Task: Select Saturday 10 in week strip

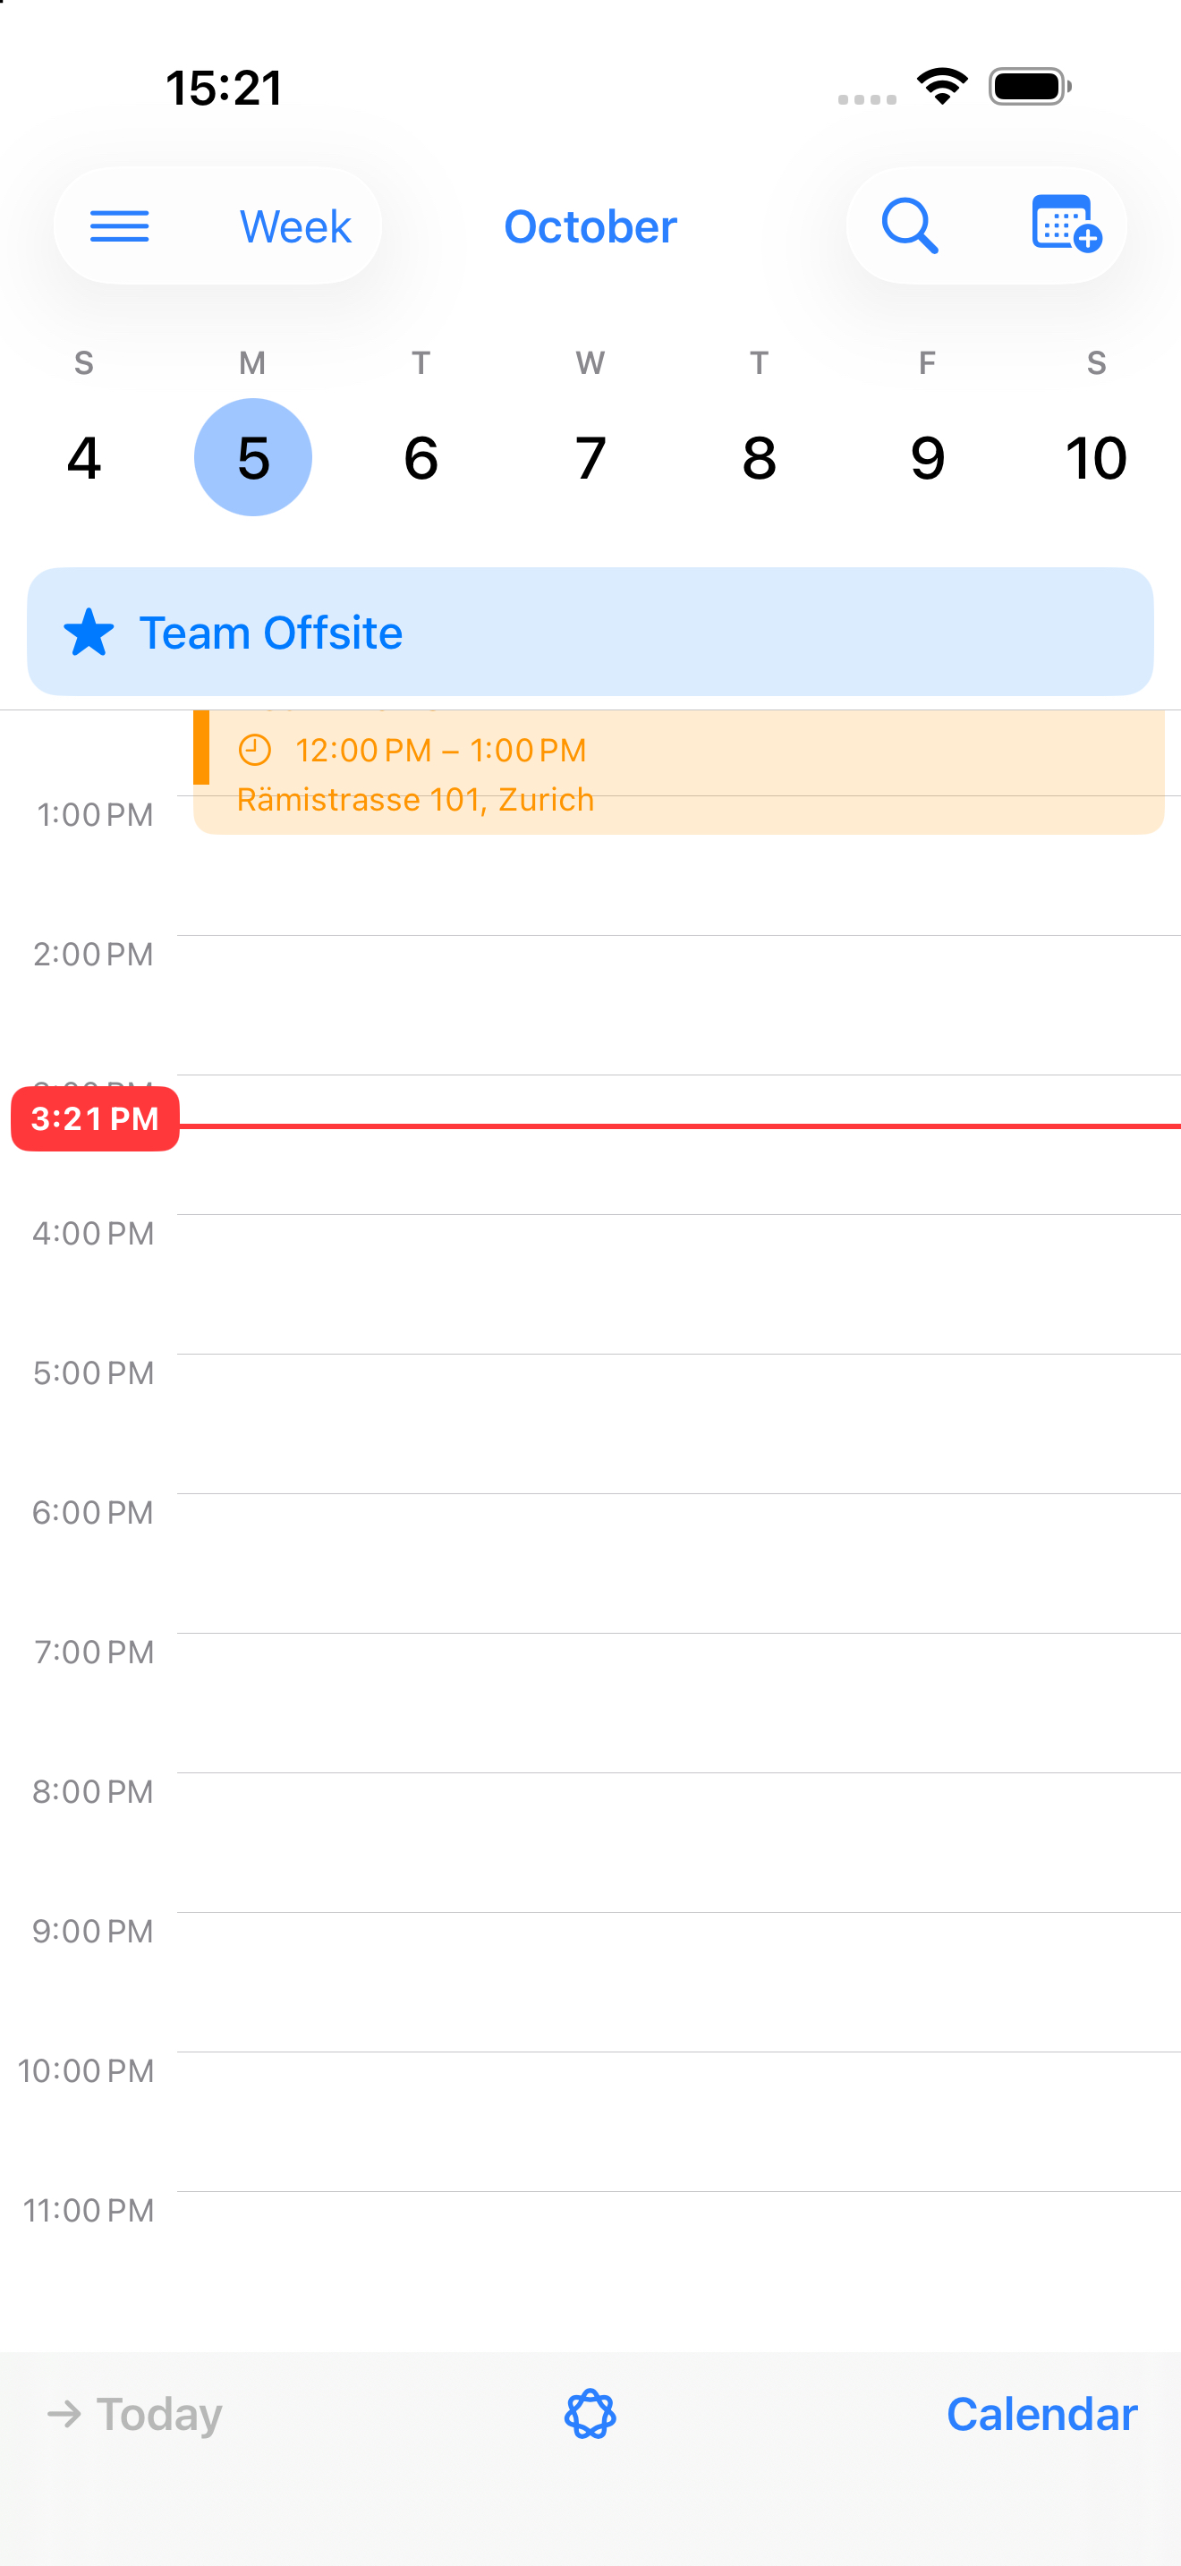Action: (x=1095, y=457)
